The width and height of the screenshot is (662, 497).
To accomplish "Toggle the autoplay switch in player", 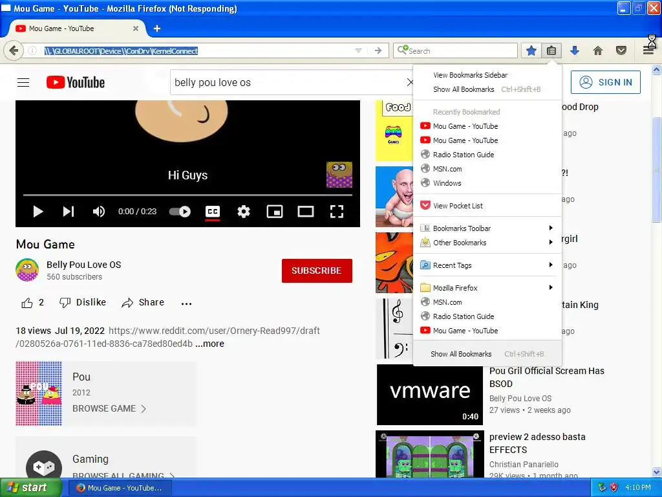I will [180, 212].
